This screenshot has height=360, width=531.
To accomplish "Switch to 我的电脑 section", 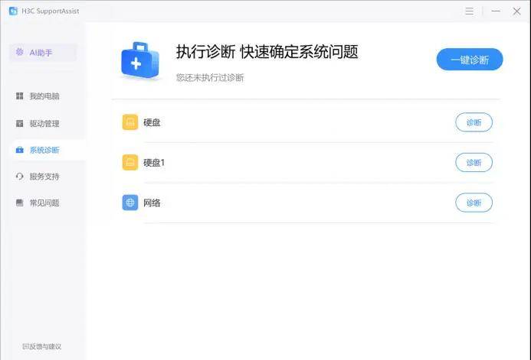I will coord(44,96).
